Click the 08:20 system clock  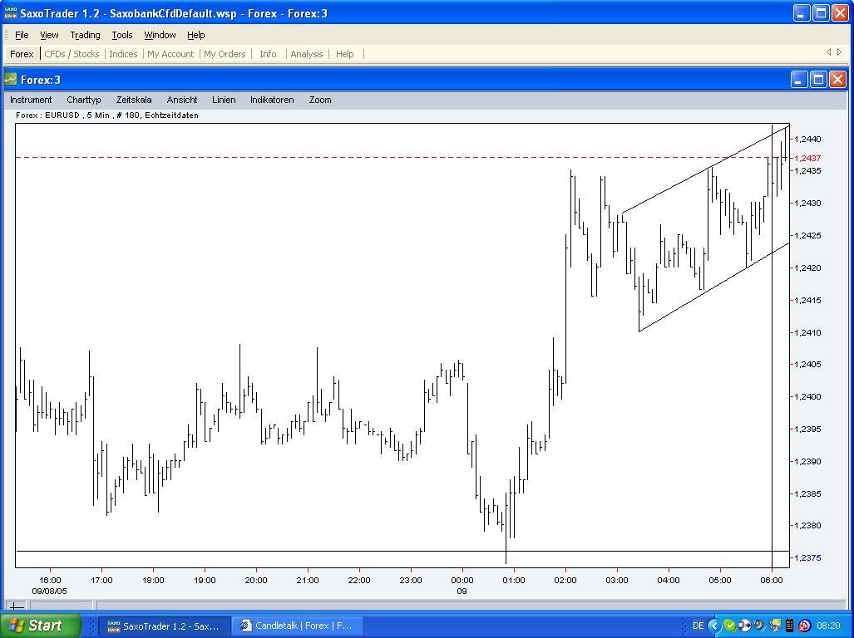tap(828, 626)
